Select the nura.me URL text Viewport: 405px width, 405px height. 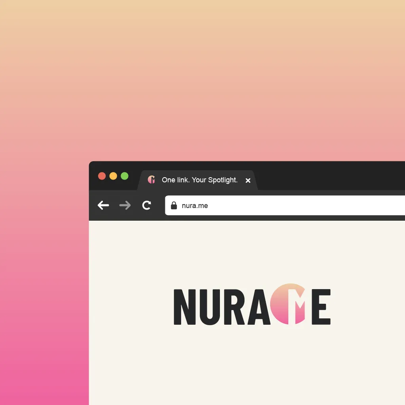[x=195, y=205]
